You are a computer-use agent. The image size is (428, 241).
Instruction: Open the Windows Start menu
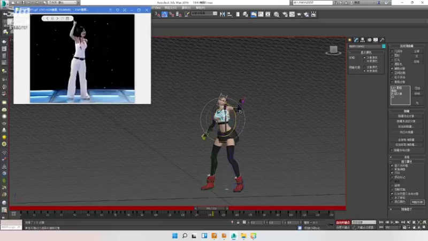pyautogui.click(x=175, y=236)
